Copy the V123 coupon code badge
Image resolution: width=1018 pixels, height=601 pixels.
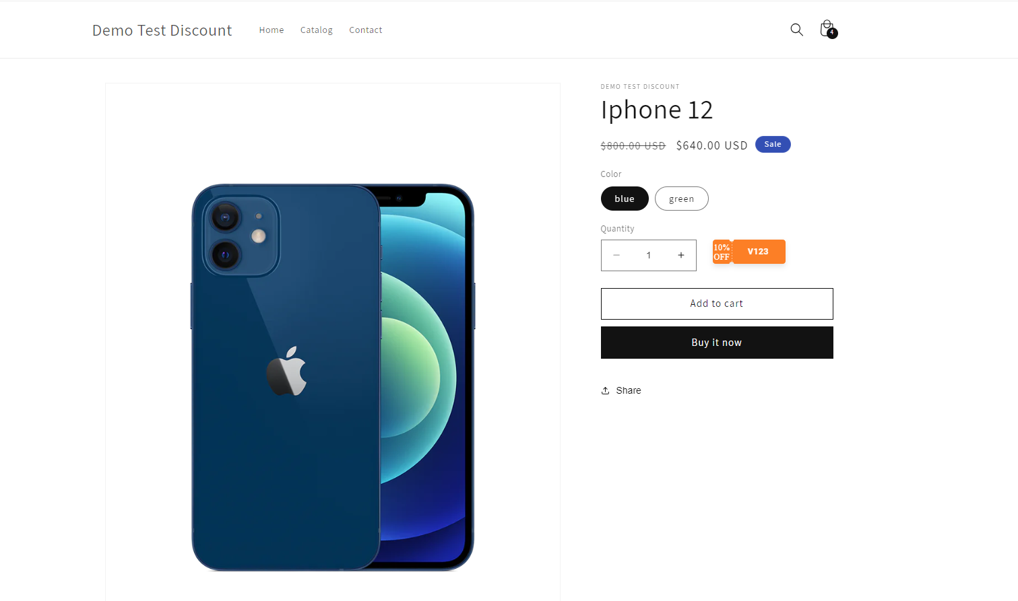[x=759, y=252]
